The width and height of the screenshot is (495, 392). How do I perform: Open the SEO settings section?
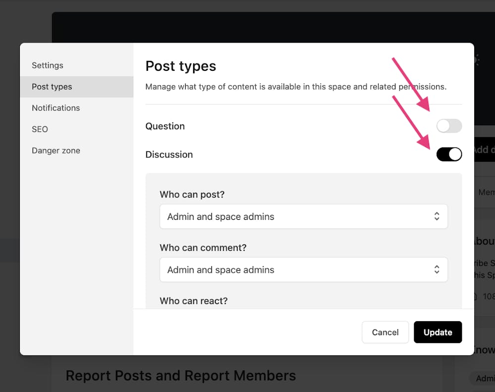coord(40,129)
